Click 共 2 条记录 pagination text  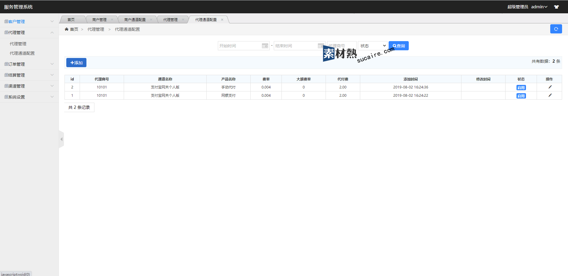pyautogui.click(x=79, y=107)
